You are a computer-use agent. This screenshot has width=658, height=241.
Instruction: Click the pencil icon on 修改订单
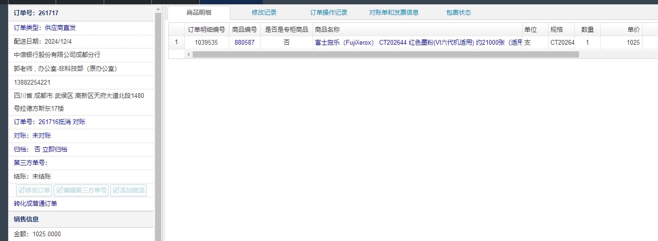point(21,190)
